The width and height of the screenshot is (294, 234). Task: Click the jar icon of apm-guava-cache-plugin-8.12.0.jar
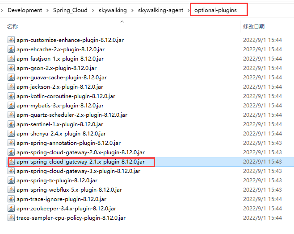pos(11,77)
